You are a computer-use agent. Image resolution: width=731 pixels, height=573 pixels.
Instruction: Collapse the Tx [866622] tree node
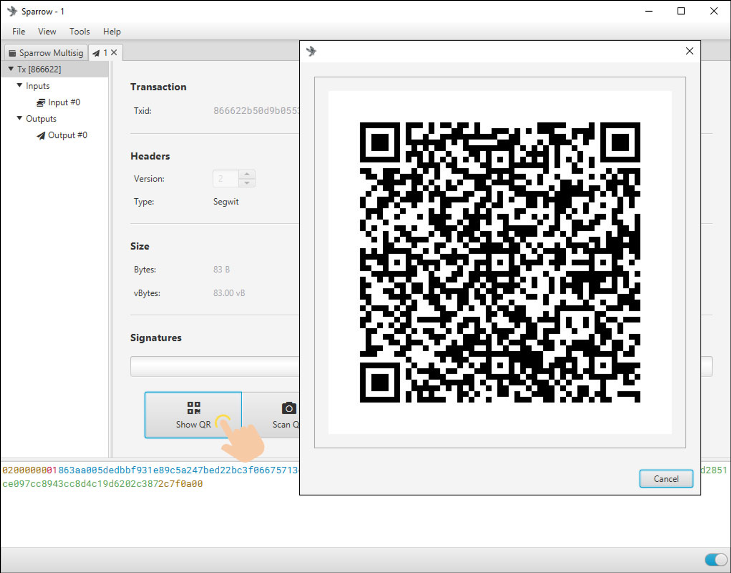11,69
